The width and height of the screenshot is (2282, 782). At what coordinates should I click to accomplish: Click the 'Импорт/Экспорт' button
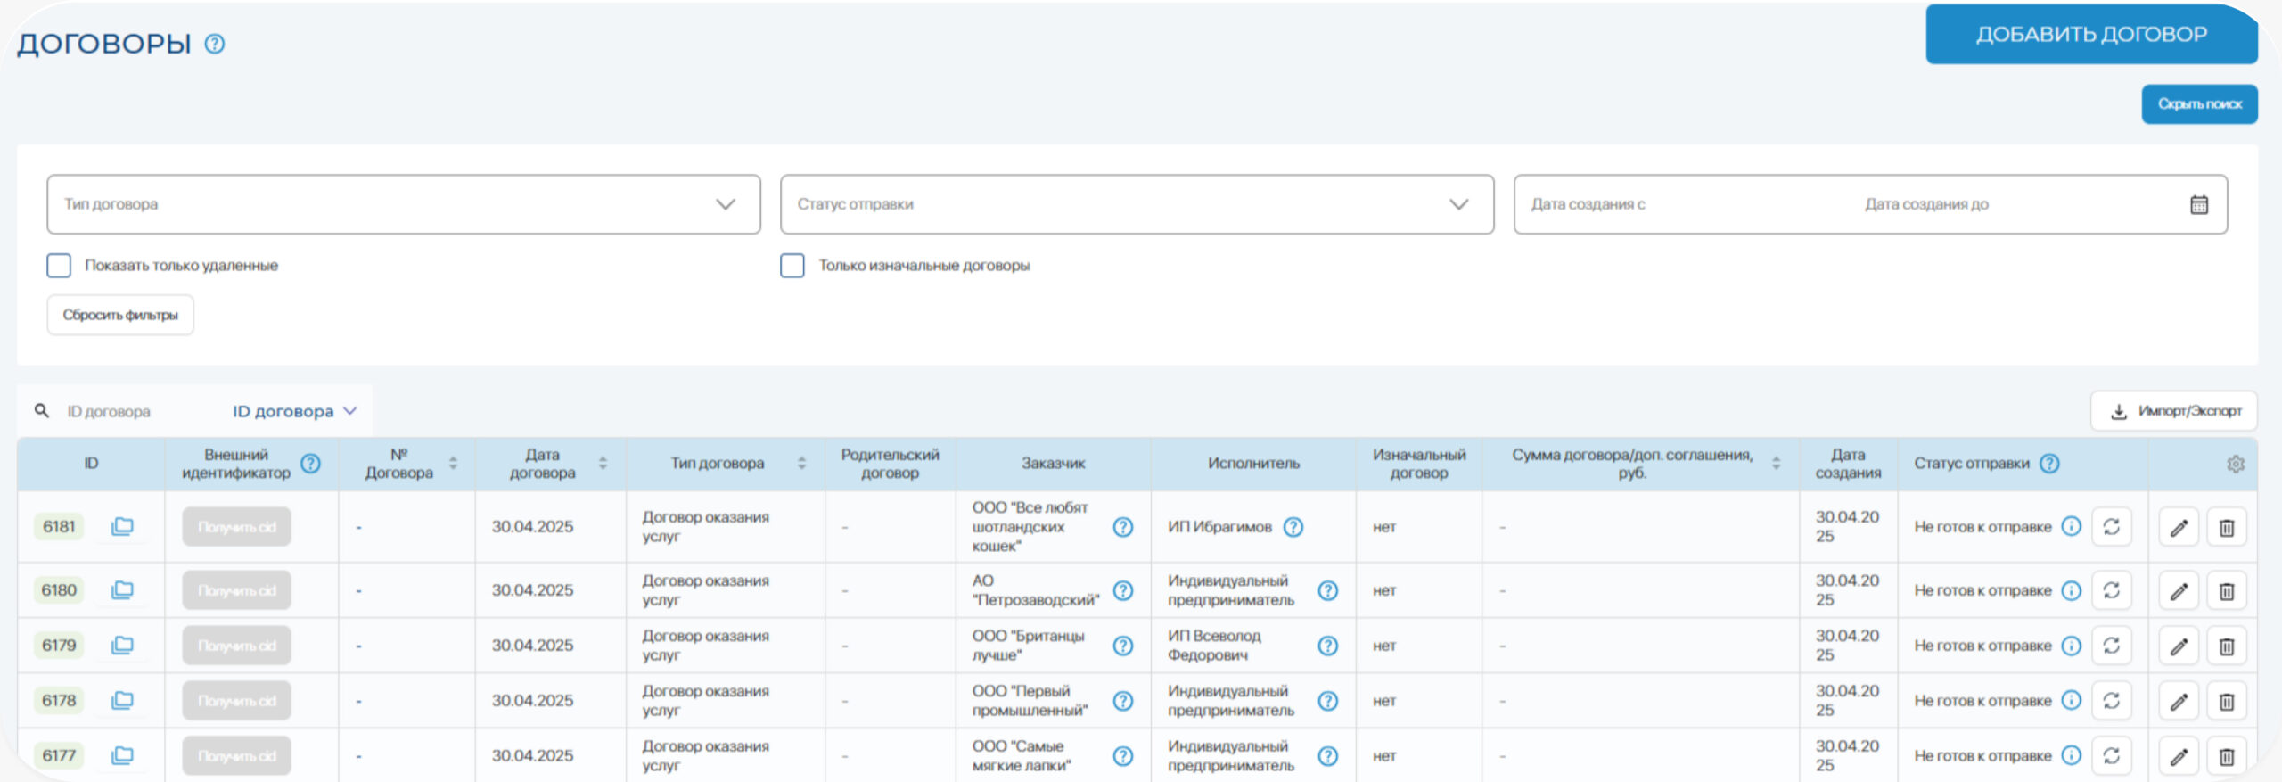point(2174,411)
